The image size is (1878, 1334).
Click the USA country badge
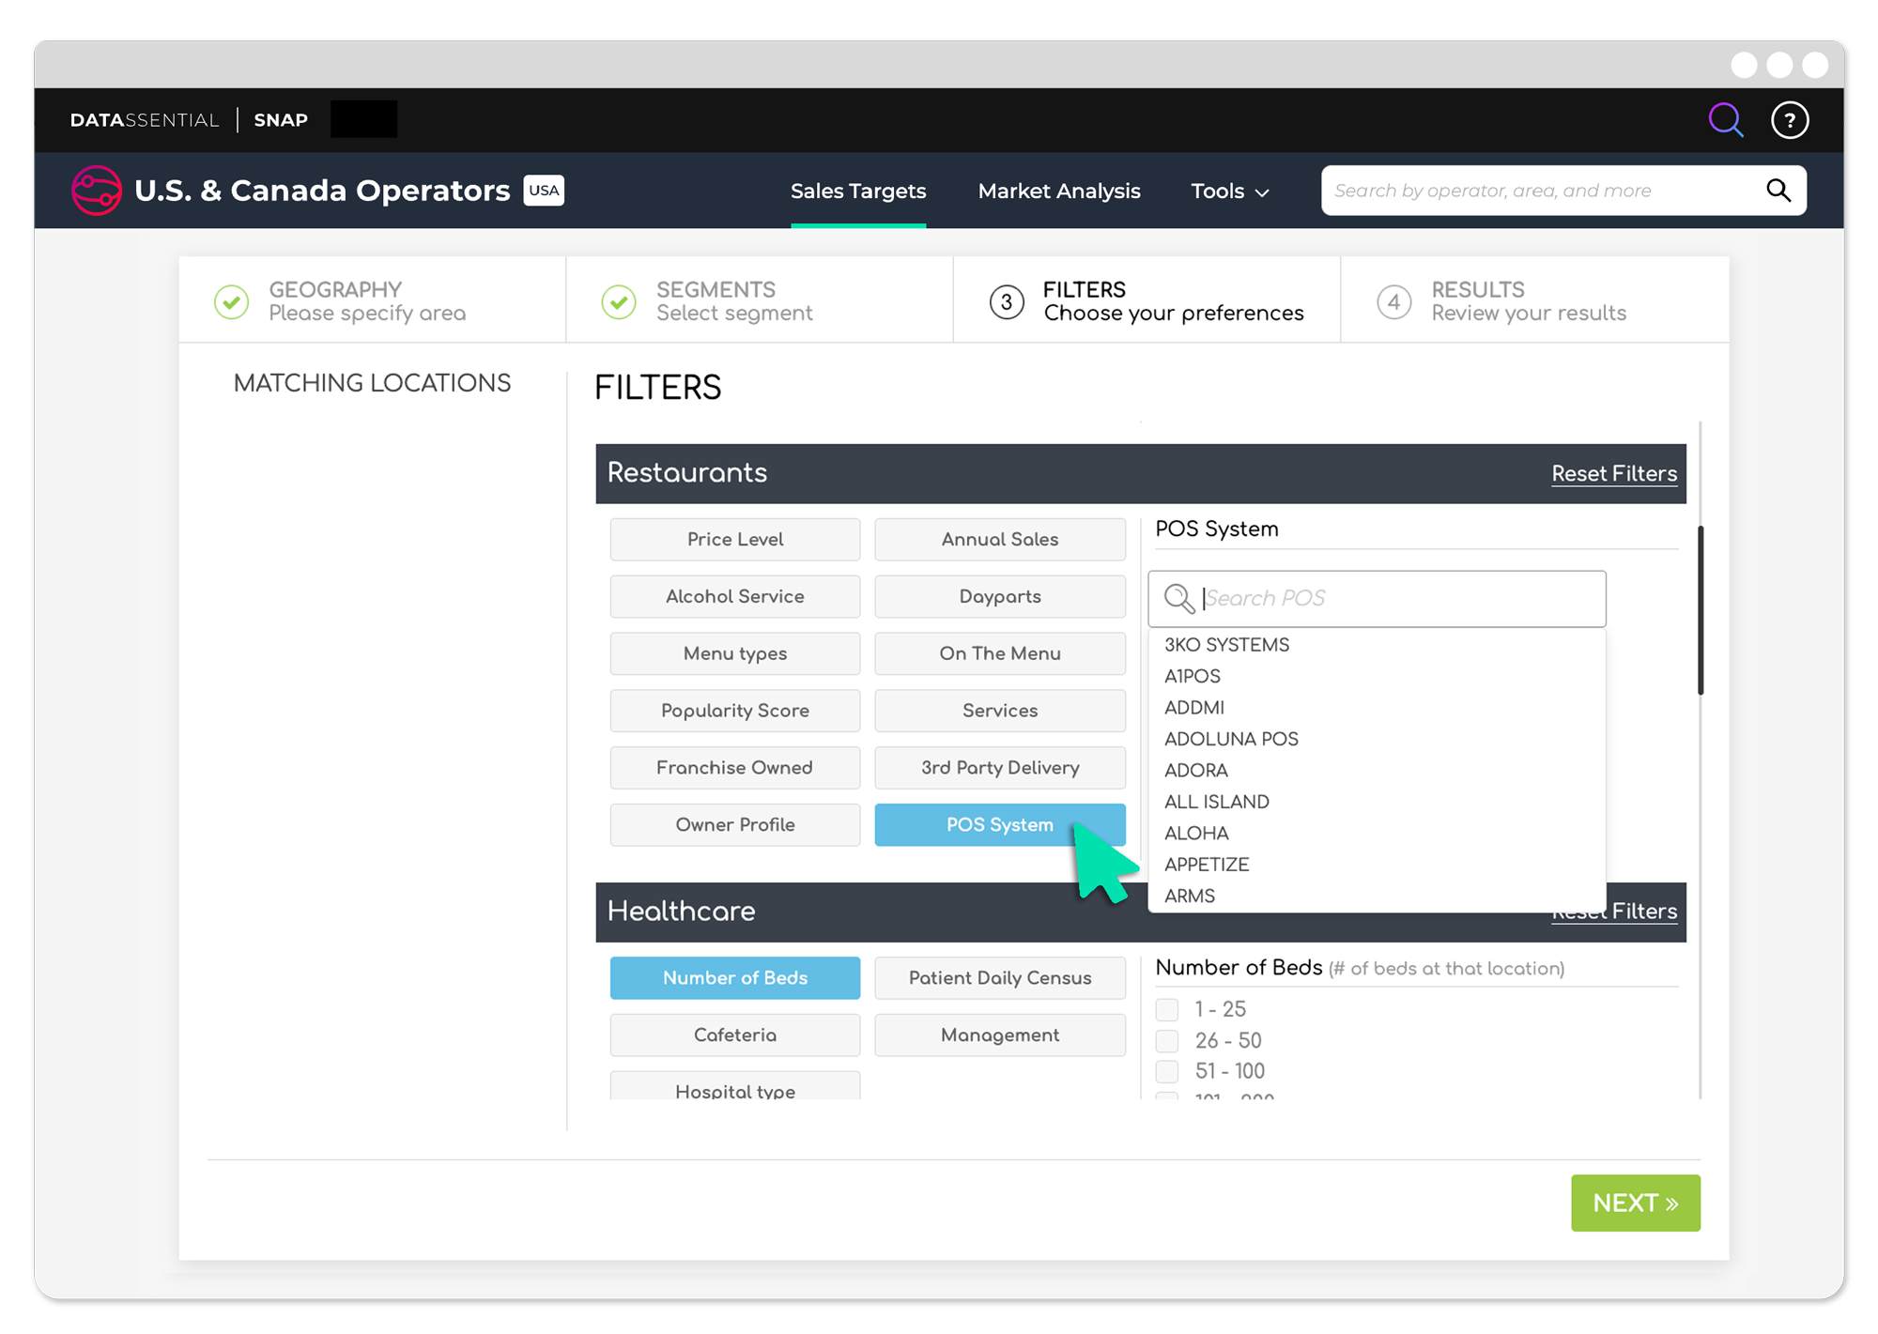click(544, 191)
